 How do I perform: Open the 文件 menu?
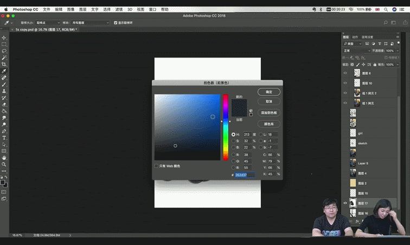(x=47, y=9)
